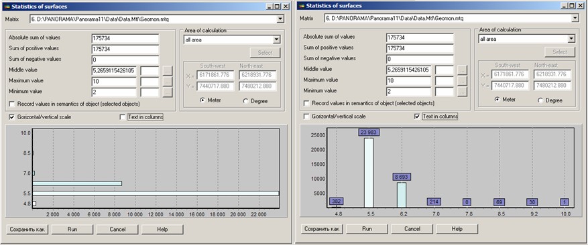Click Middle value field in right window
The height and width of the screenshot is (245, 588).
pyautogui.click(x=409, y=70)
